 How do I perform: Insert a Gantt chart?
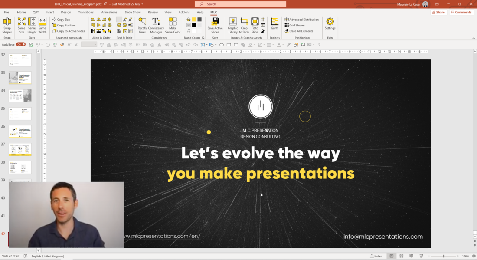click(274, 24)
